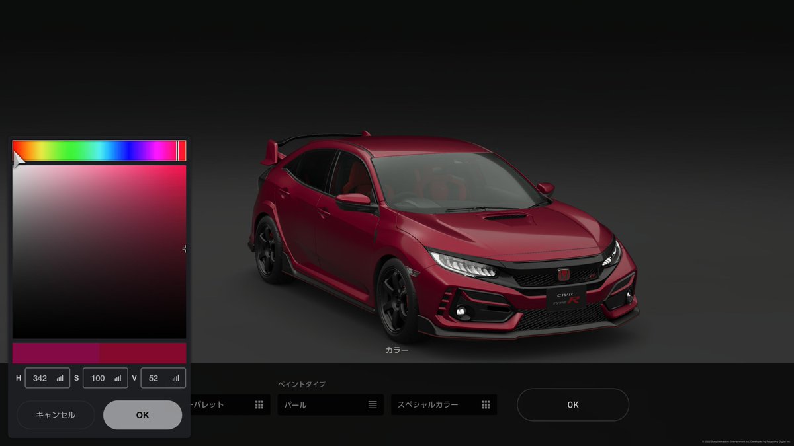794x446 pixels.
Task: Click the ペイントタイプ label
Action: [301, 384]
